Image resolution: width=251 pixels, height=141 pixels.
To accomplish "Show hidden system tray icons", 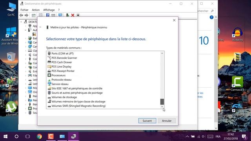I will click(x=187, y=137).
